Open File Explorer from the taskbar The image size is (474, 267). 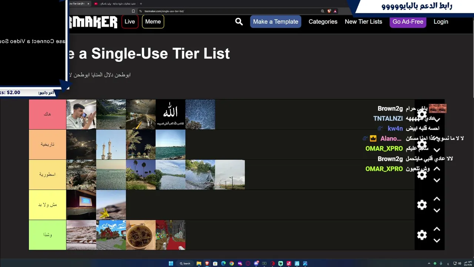click(x=199, y=264)
